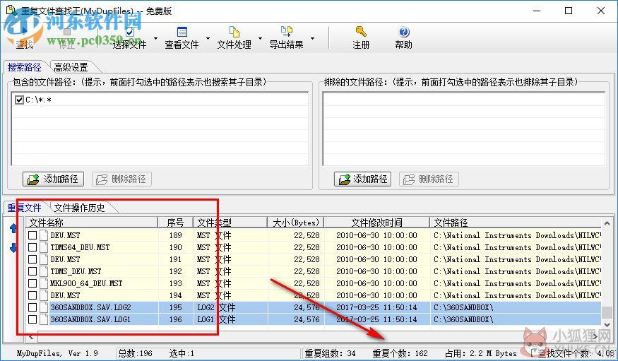Viewport: 618px width, 361px height.
Task: Click the 重复个数: 162 status entry
Action: pos(400,353)
